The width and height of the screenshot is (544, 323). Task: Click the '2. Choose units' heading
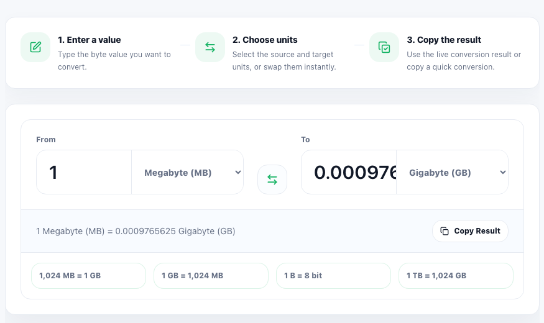[265, 40]
